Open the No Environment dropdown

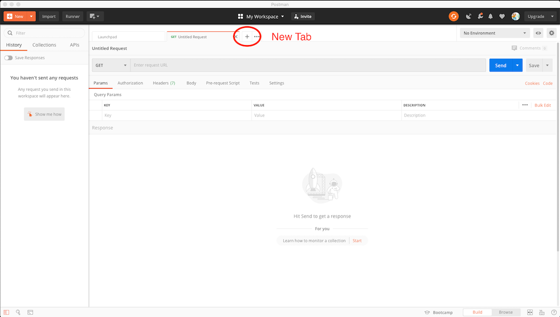click(x=495, y=33)
